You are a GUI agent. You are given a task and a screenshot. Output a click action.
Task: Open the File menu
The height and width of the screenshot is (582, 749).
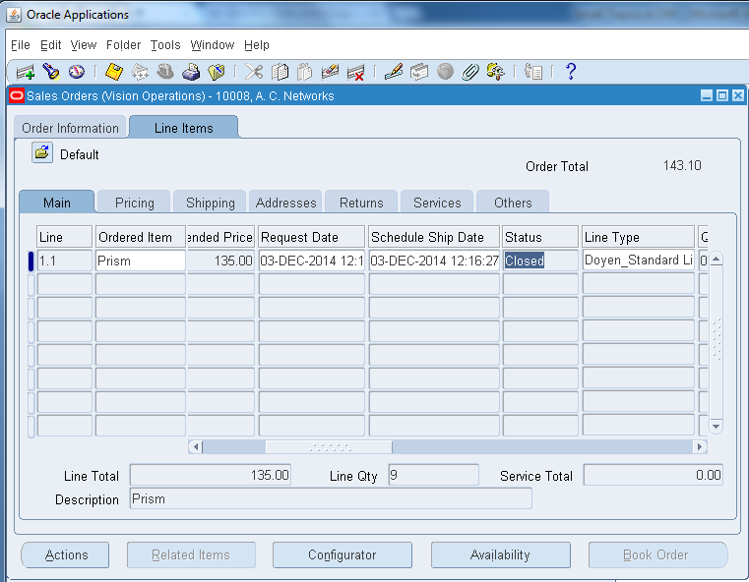tap(21, 45)
